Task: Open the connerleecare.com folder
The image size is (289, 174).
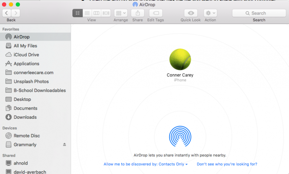Action: click(36, 72)
